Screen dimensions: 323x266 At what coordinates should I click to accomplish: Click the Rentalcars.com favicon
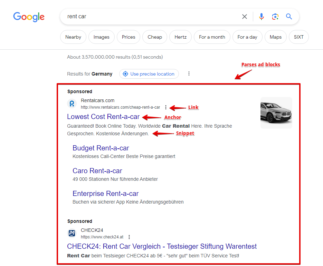coord(72,104)
